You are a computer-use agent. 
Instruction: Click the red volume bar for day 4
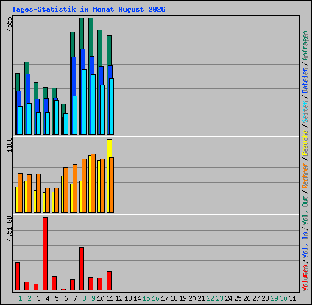[45, 254]
